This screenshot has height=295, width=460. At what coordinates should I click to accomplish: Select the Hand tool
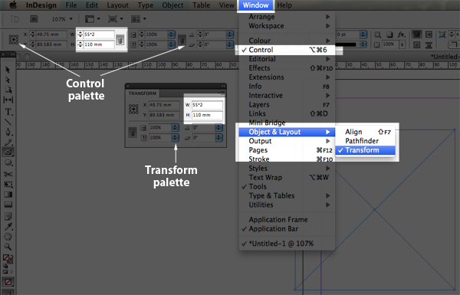(x=8, y=236)
